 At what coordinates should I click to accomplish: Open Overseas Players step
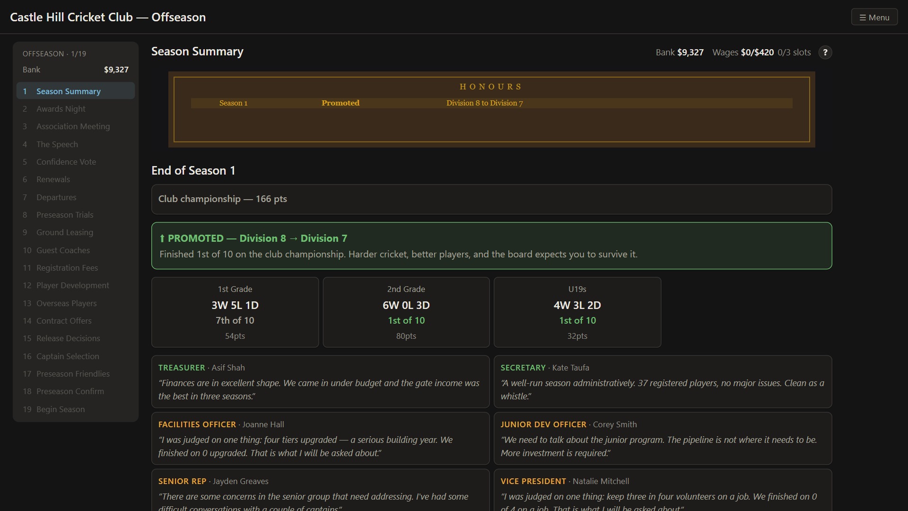click(x=76, y=303)
